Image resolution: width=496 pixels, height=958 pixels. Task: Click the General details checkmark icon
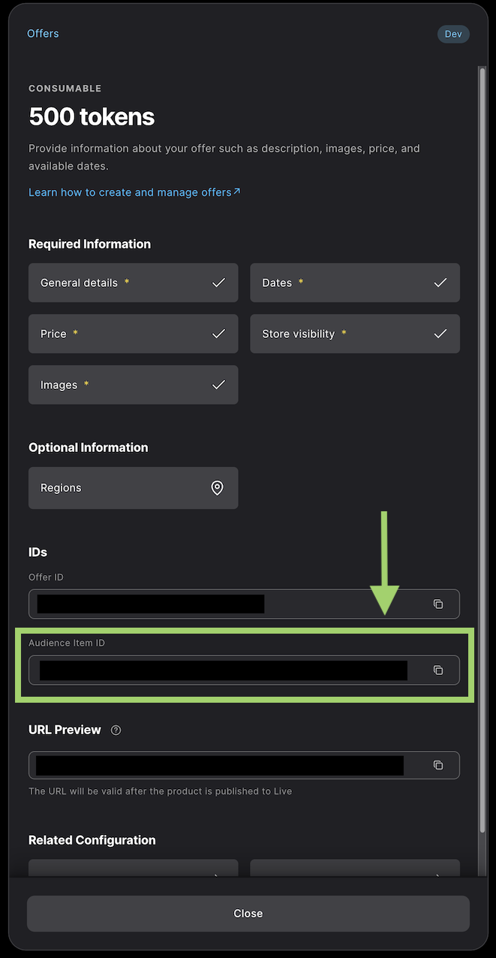pos(218,283)
